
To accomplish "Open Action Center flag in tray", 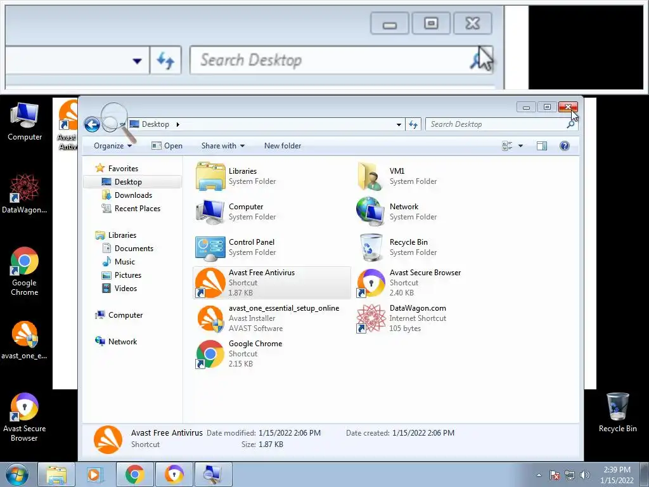I will click(x=555, y=475).
